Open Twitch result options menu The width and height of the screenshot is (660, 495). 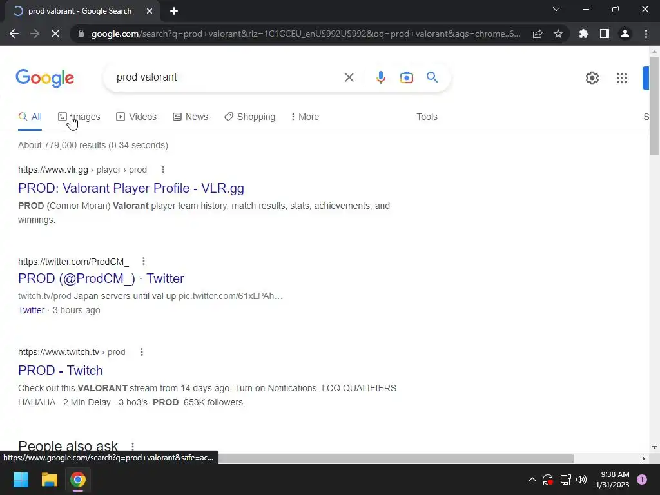[142, 352]
